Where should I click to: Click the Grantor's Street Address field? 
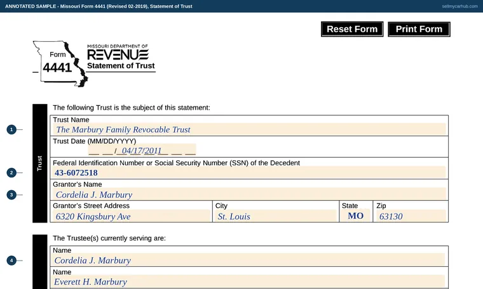[x=132, y=216]
